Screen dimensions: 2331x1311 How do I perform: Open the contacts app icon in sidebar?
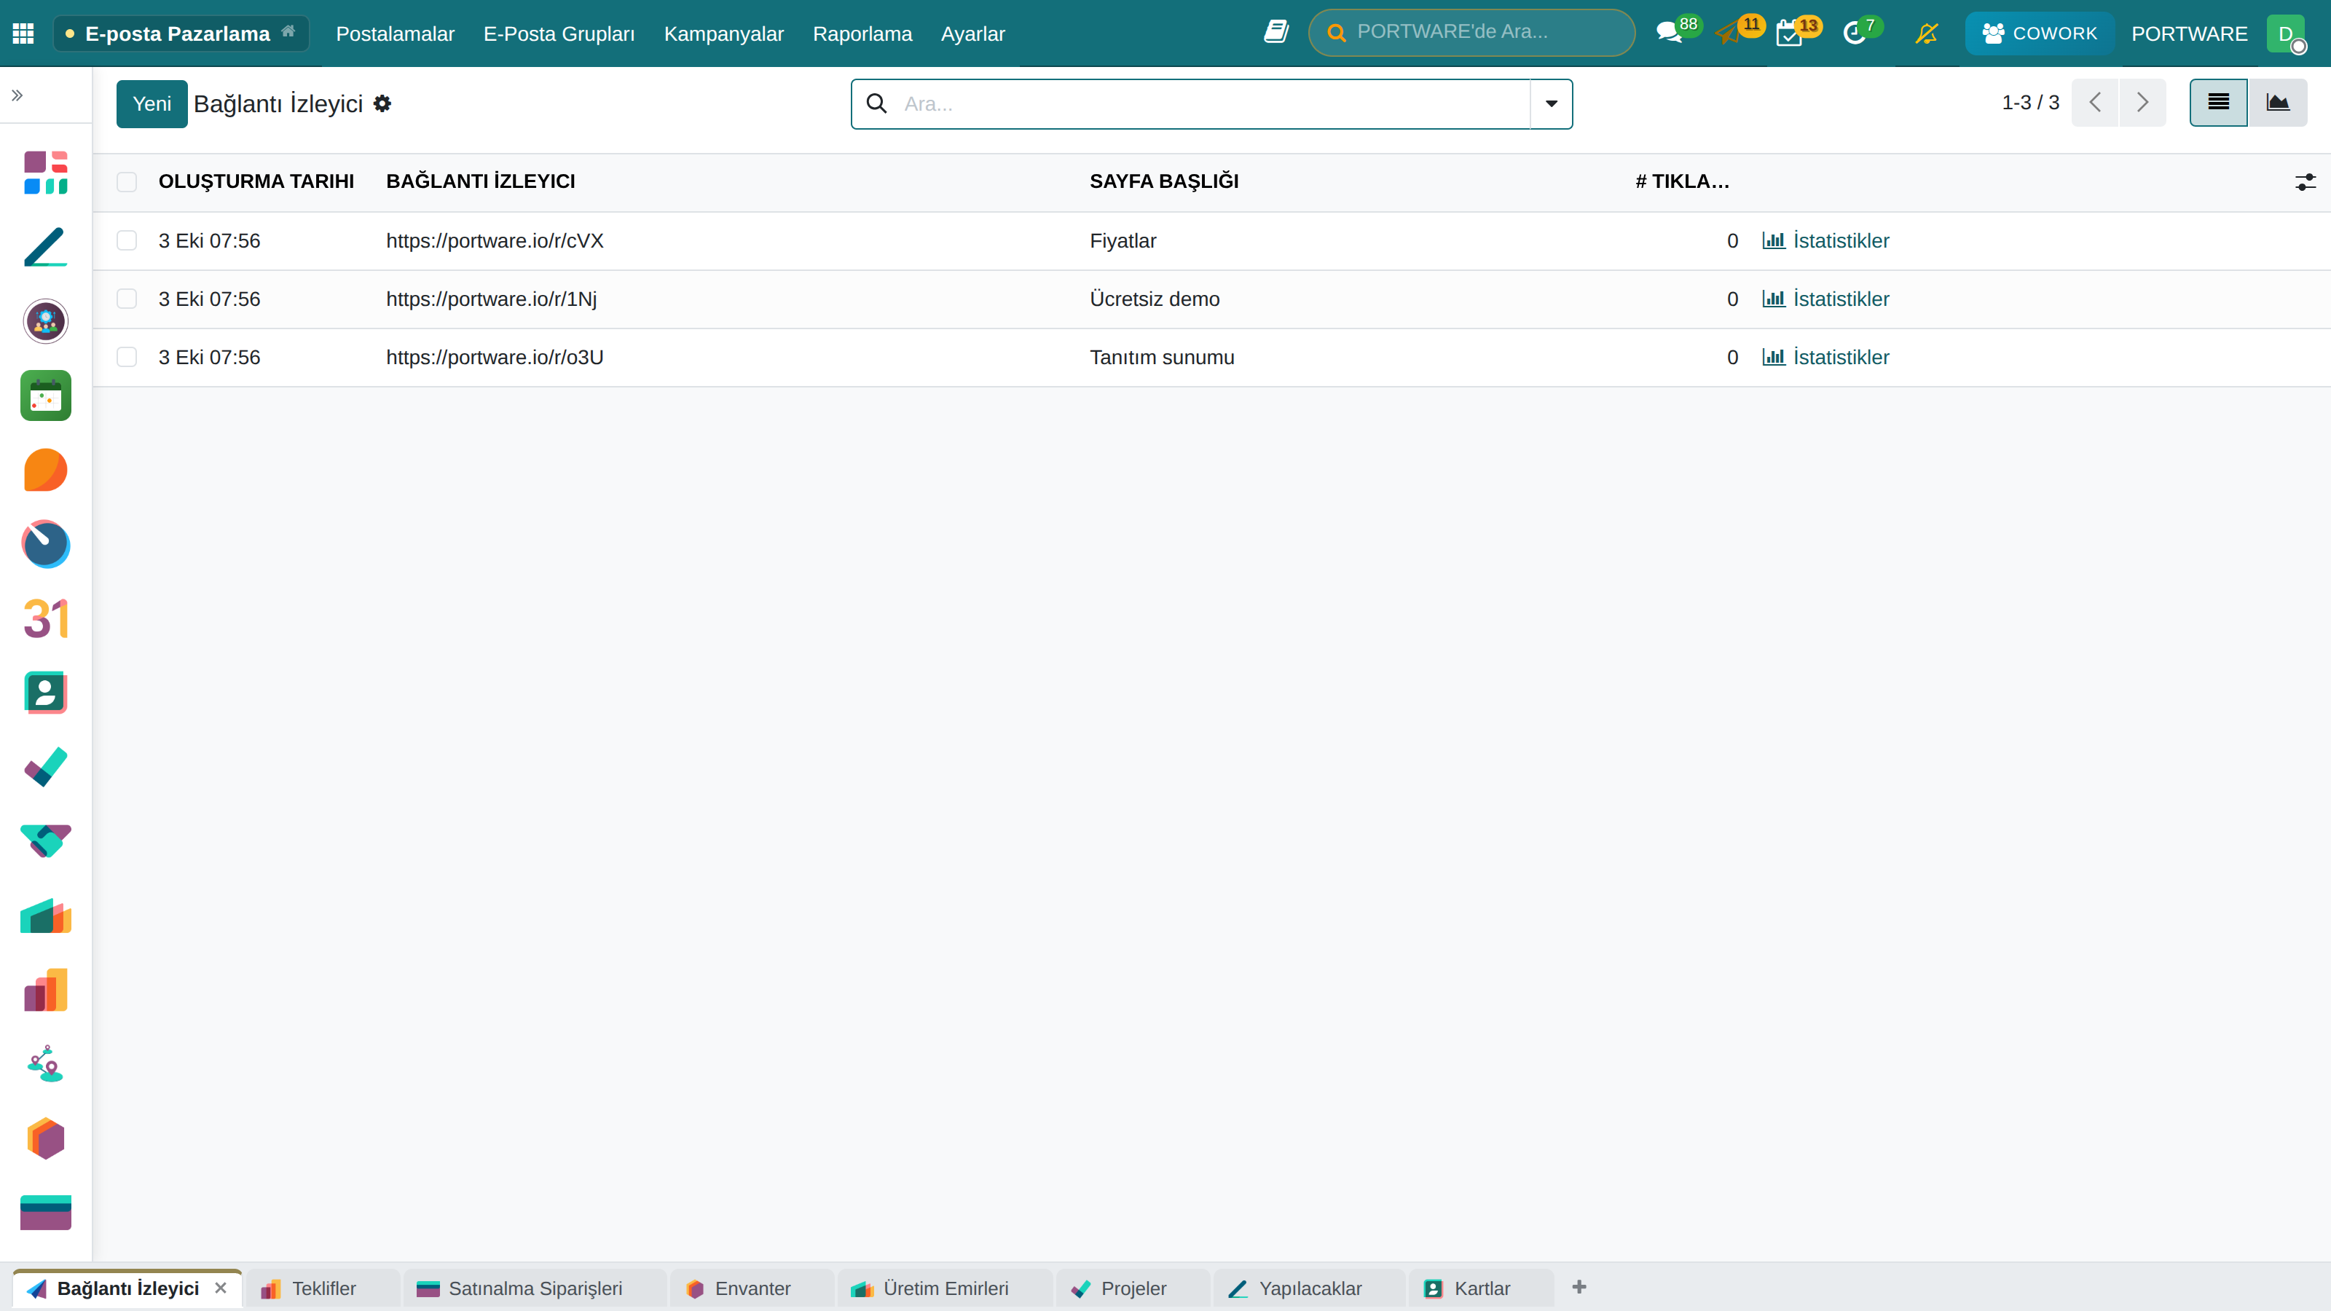(x=45, y=693)
